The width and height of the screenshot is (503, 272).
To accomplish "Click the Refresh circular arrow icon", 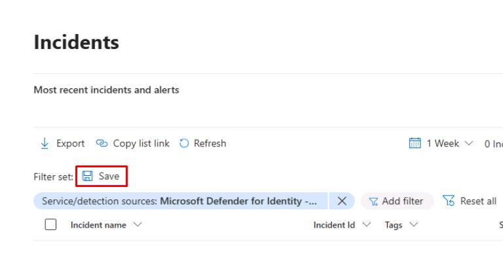I will [184, 143].
